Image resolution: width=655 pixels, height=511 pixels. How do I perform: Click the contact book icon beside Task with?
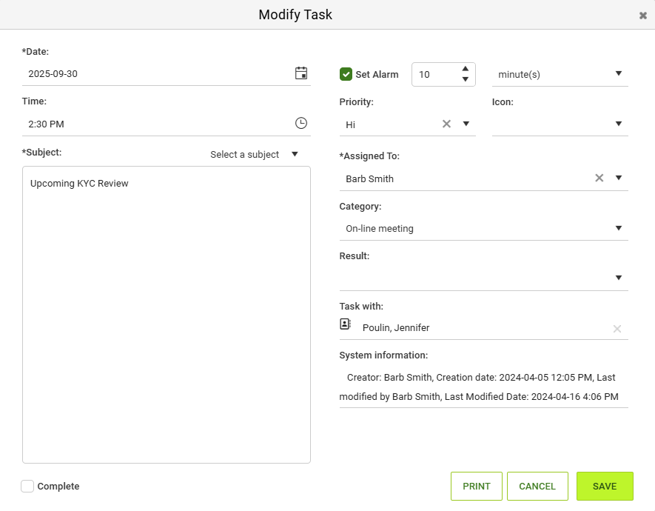pyautogui.click(x=345, y=324)
